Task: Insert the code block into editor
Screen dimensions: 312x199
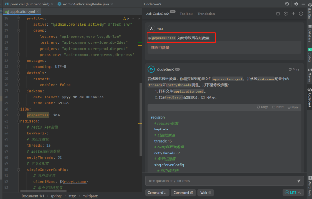Action: (278, 107)
